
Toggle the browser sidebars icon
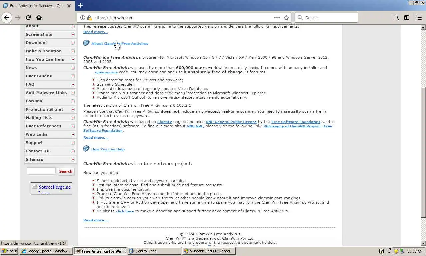407,18
